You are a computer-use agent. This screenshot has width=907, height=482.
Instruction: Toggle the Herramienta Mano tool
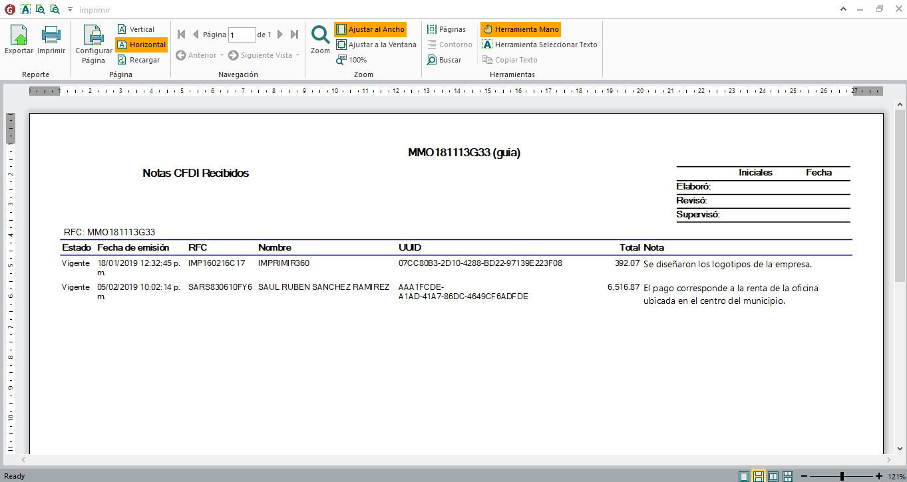click(520, 29)
